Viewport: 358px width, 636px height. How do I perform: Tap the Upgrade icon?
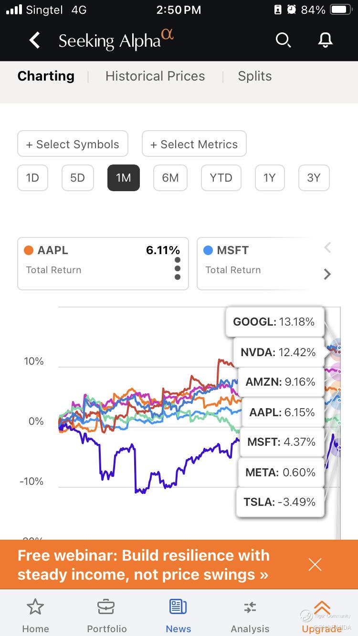(x=322, y=608)
